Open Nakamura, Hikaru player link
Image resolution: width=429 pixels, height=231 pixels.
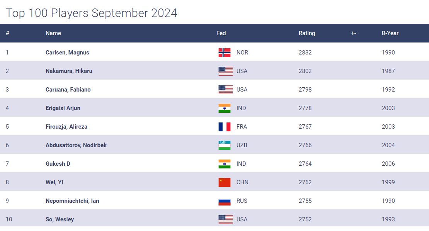point(69,71)
